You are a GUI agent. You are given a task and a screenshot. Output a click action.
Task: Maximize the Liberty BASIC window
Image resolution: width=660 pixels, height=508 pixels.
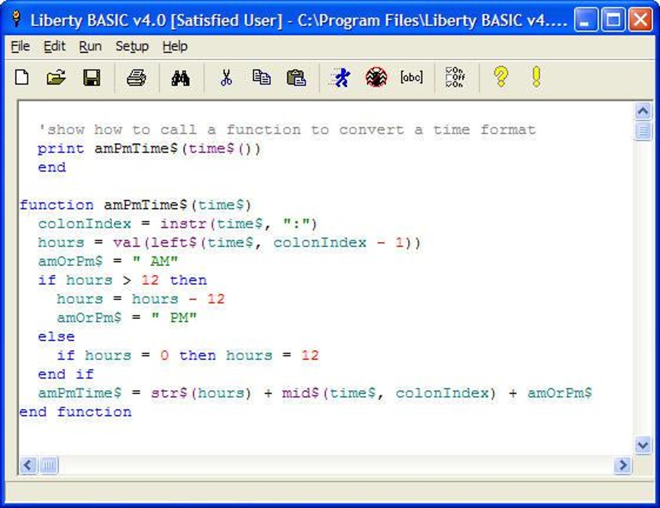point(613,19)
